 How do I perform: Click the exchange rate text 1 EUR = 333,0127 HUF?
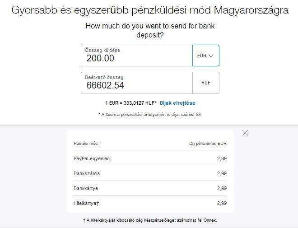(x=131, y=103)
